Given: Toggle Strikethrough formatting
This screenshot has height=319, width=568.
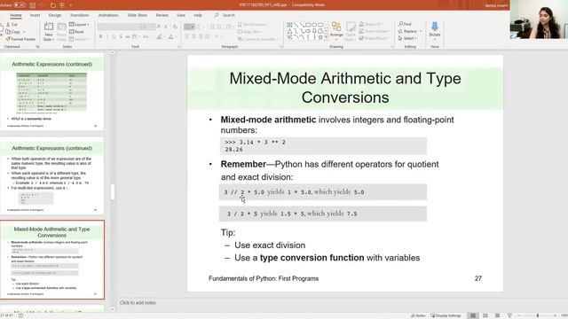Looking at the screenshot, I should [x=128, y=36].
